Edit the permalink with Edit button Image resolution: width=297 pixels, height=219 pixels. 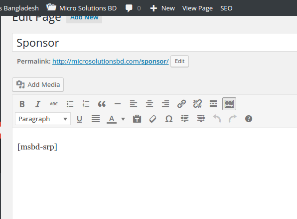click(179, 61)
